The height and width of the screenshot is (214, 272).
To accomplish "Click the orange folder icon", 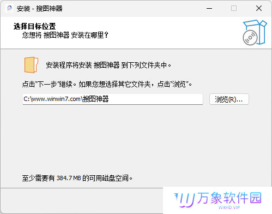I will pos(31,65).
